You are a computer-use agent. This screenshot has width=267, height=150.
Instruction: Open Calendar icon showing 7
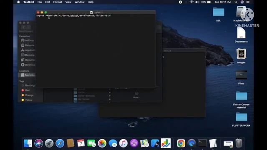pos(81,143)
